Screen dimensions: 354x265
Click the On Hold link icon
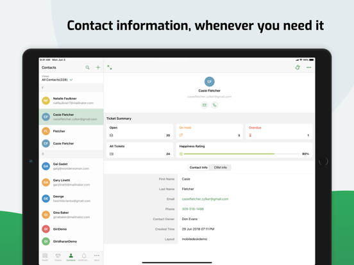coord(181,135)
